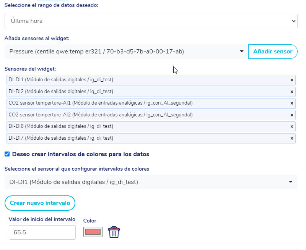Delete the interval with trash can icon
This screenshot has width=306, height=250.
click(114, 232)
